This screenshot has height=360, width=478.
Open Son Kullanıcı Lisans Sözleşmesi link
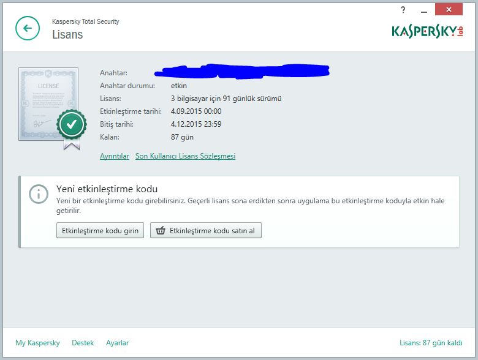tap(185, 156)
